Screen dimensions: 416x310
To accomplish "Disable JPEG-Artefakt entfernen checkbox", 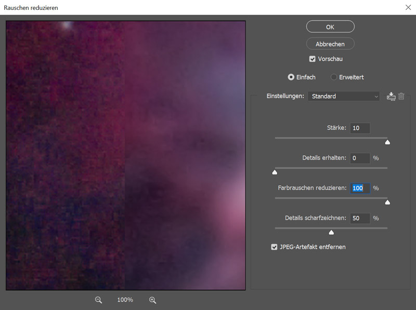I will click(x=274, y=247).
